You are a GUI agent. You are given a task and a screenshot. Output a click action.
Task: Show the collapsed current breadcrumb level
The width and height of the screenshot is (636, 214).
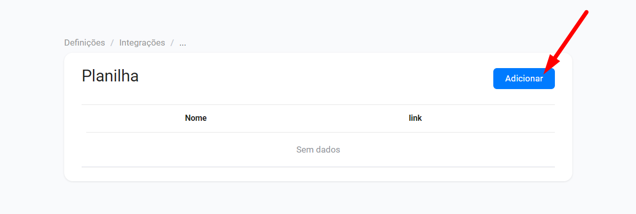(183, 43)
